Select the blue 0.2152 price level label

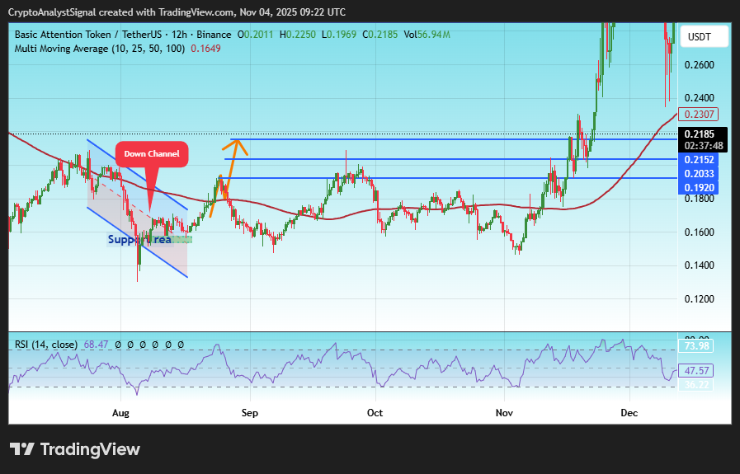tap(699, 160)
